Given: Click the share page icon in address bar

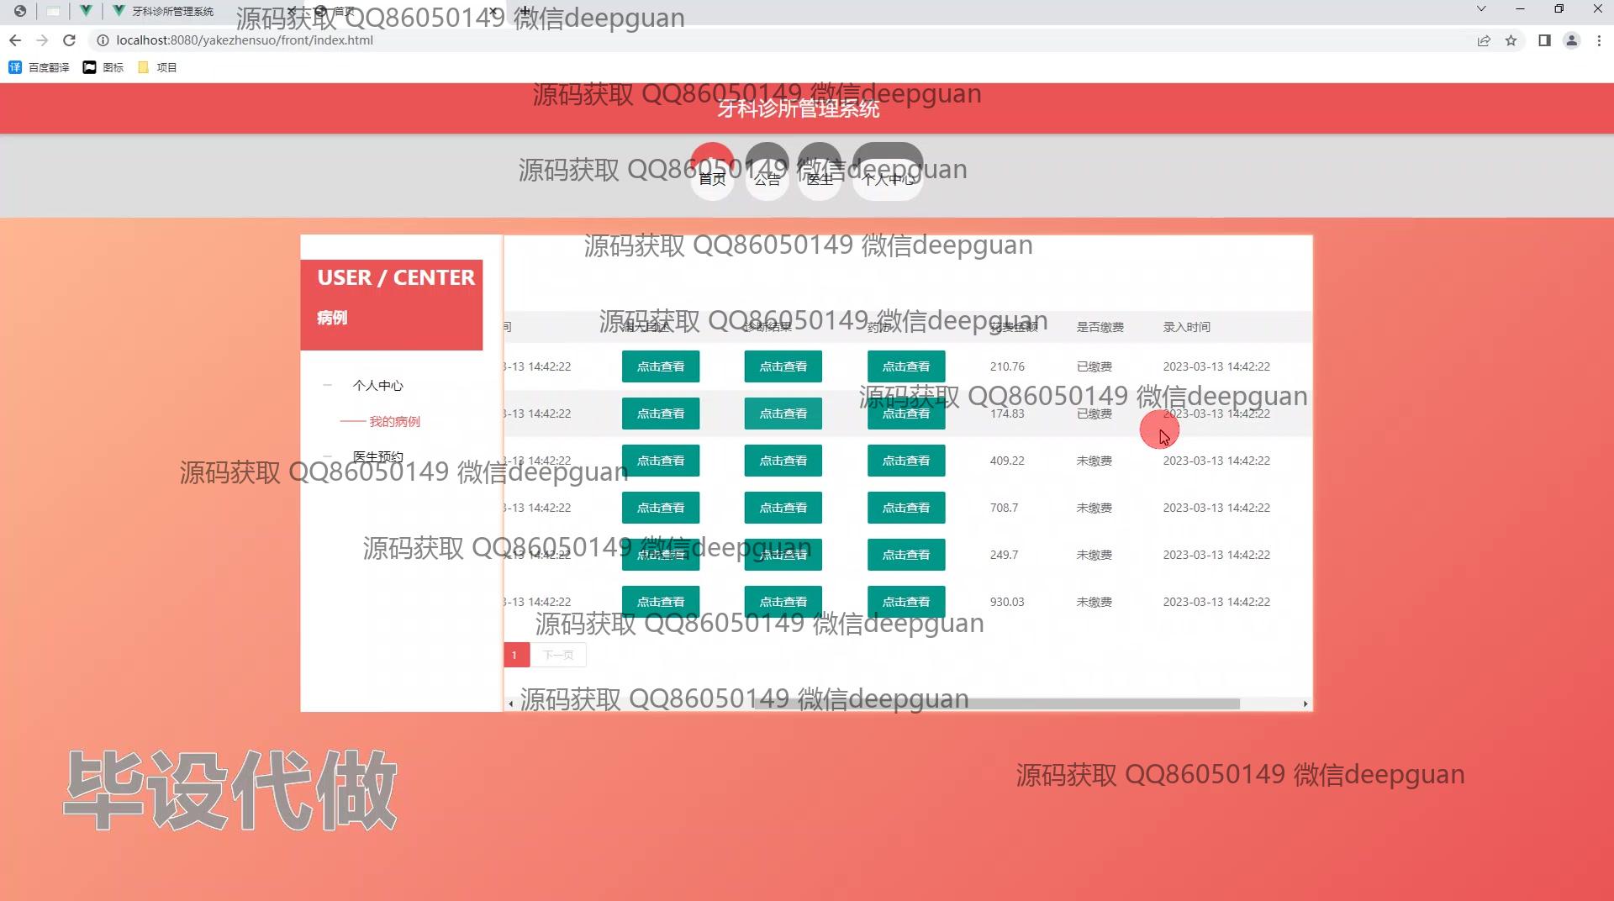Looking at the screenshot, I should [1484, 40].
